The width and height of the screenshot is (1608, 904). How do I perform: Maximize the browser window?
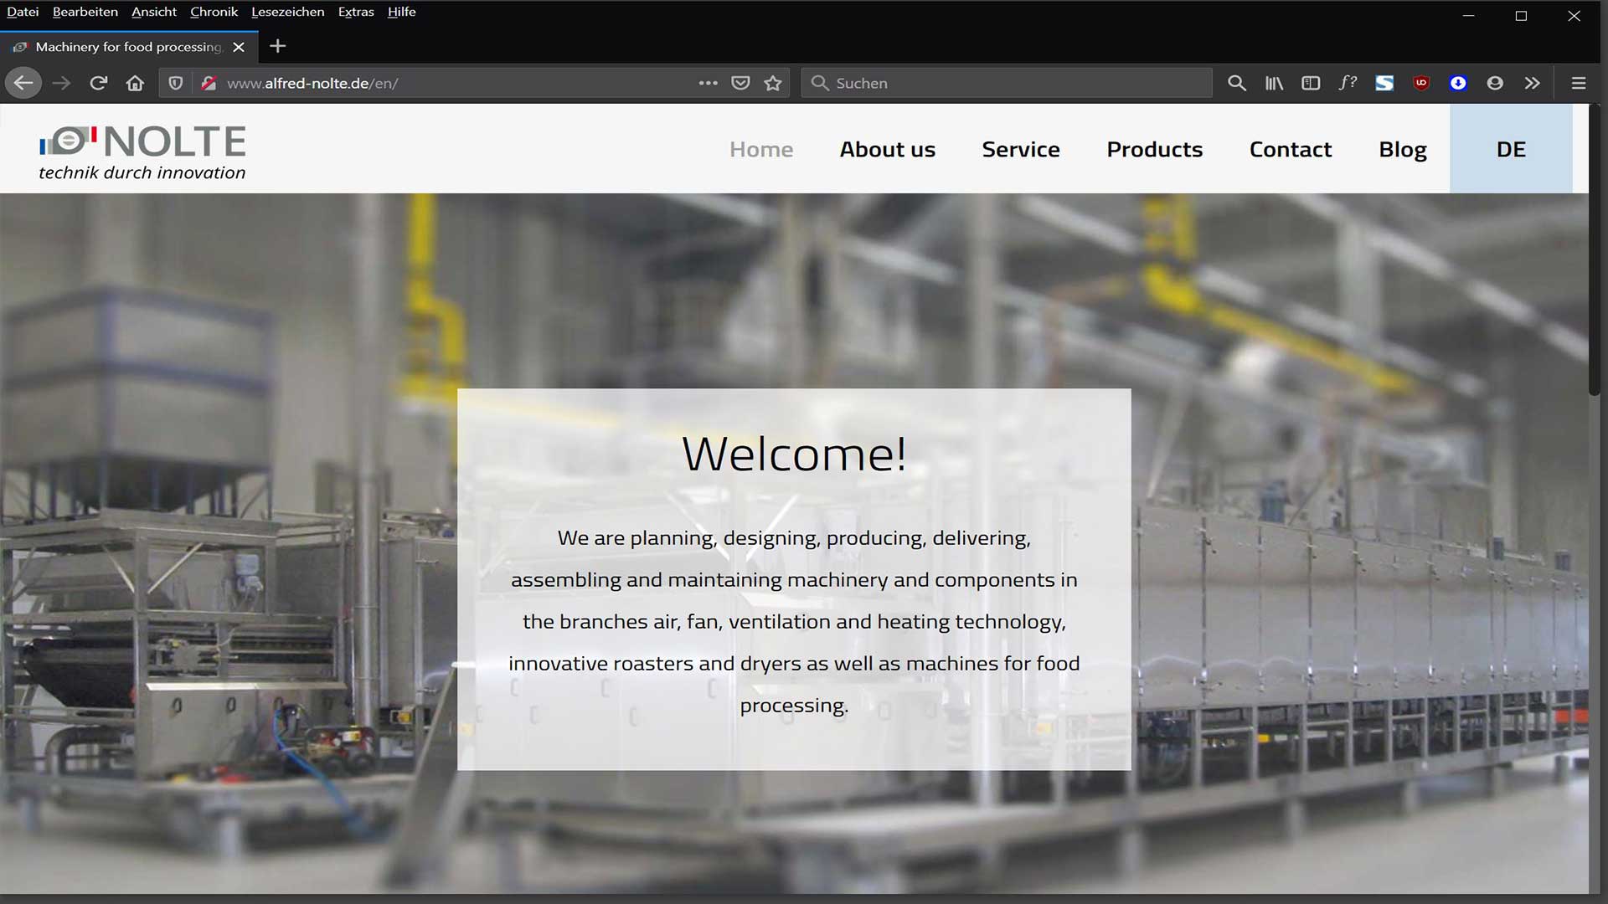[x=1521, y=16]
